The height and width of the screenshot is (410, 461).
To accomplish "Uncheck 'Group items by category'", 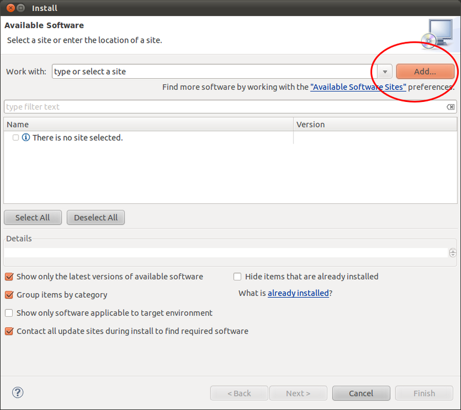I will tap(9, 295).
